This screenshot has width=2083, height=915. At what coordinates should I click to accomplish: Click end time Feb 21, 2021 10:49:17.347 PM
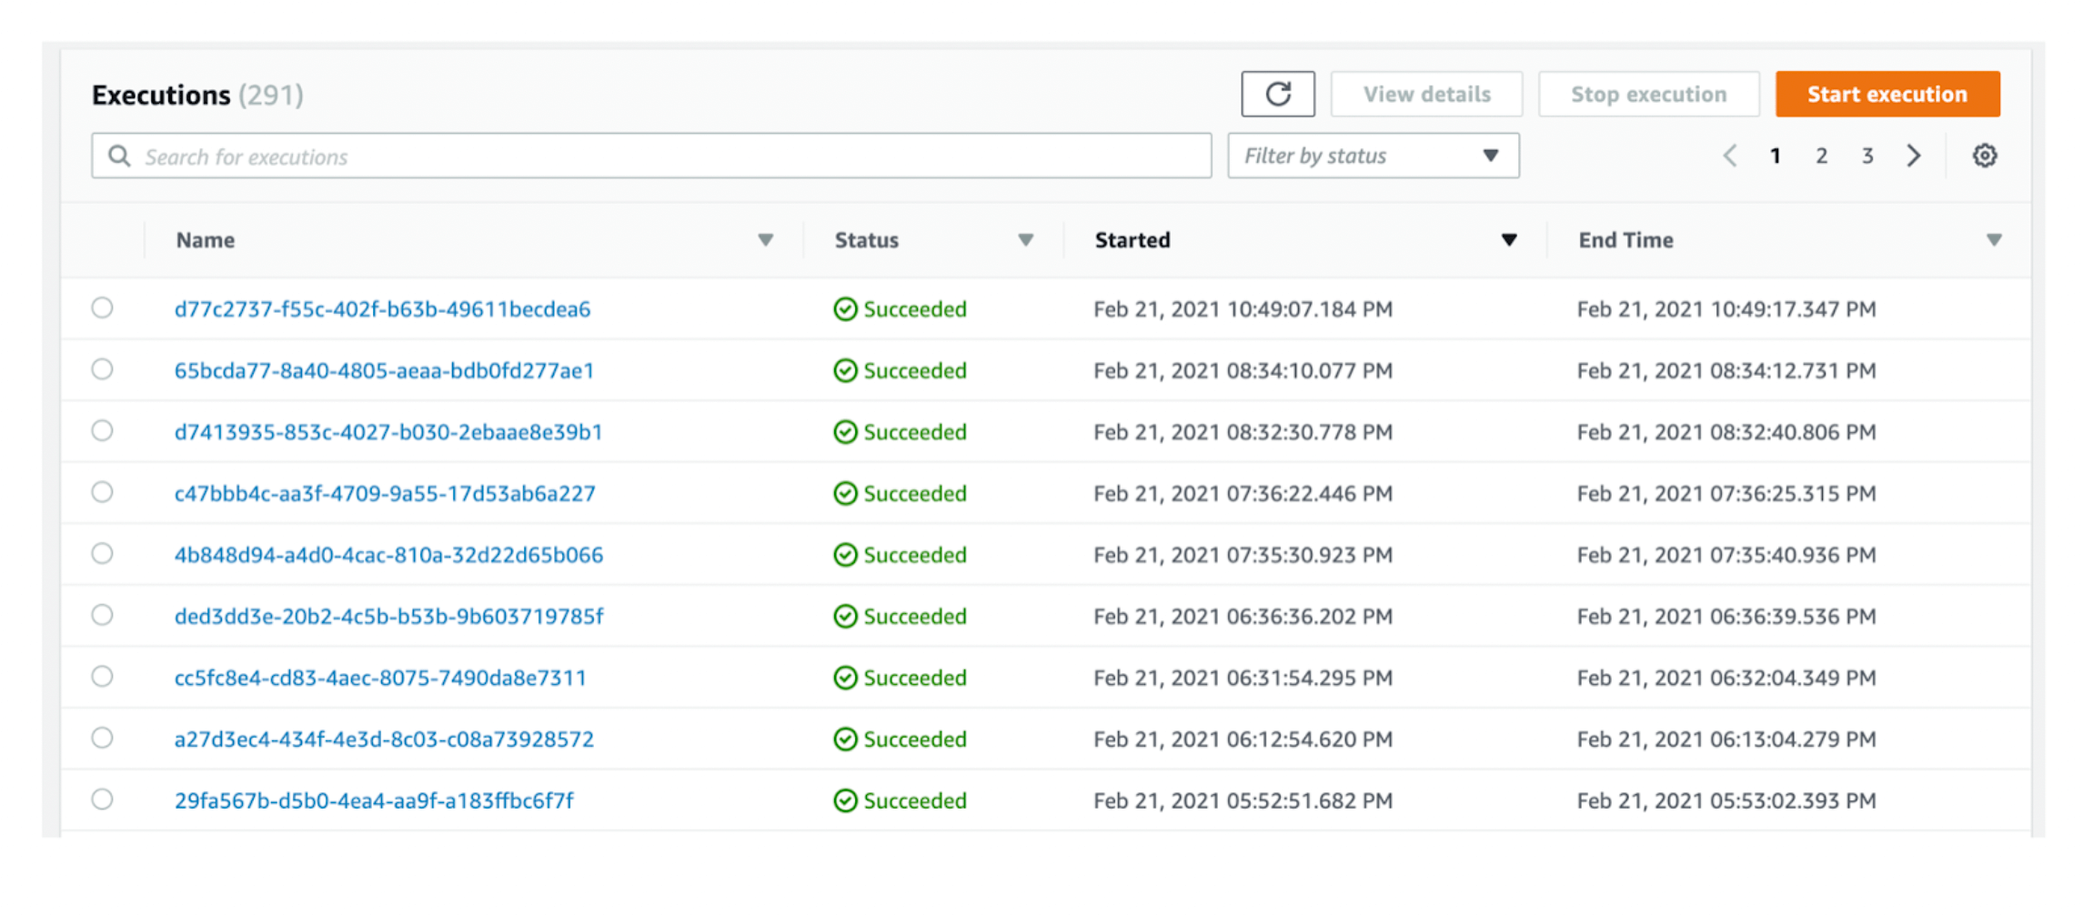tap(1726, 309)
